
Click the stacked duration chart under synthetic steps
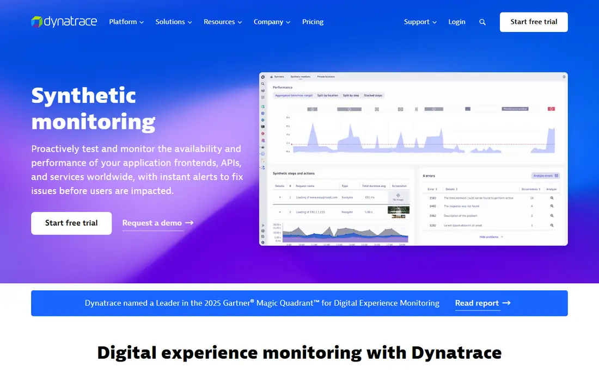pos(345,234)
